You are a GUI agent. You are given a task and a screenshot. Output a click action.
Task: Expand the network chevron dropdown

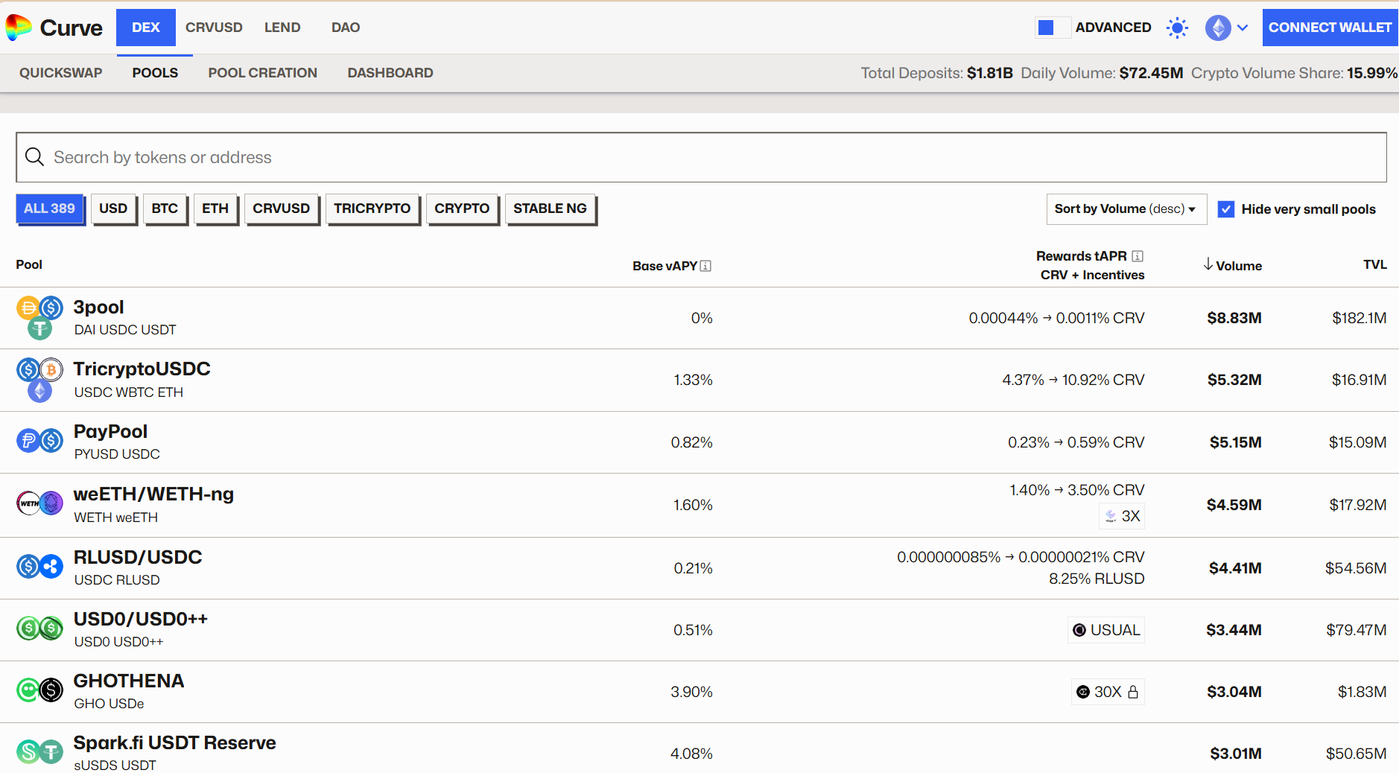tap(1243, 28)
